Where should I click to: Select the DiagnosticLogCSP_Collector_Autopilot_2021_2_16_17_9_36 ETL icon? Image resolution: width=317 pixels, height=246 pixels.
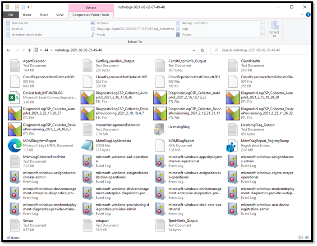tap(87, 98)
